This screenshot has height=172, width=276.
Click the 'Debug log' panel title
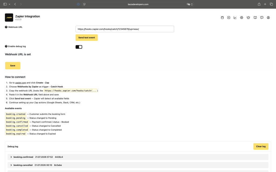click(x=13, y=146)
